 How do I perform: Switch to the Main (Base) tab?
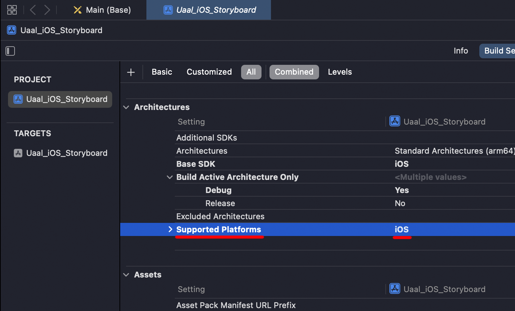(102, 10)
